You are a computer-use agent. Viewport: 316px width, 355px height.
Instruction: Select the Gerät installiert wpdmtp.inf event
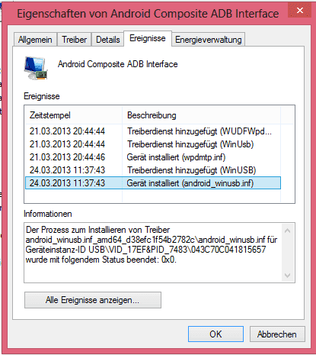(153, 157)
